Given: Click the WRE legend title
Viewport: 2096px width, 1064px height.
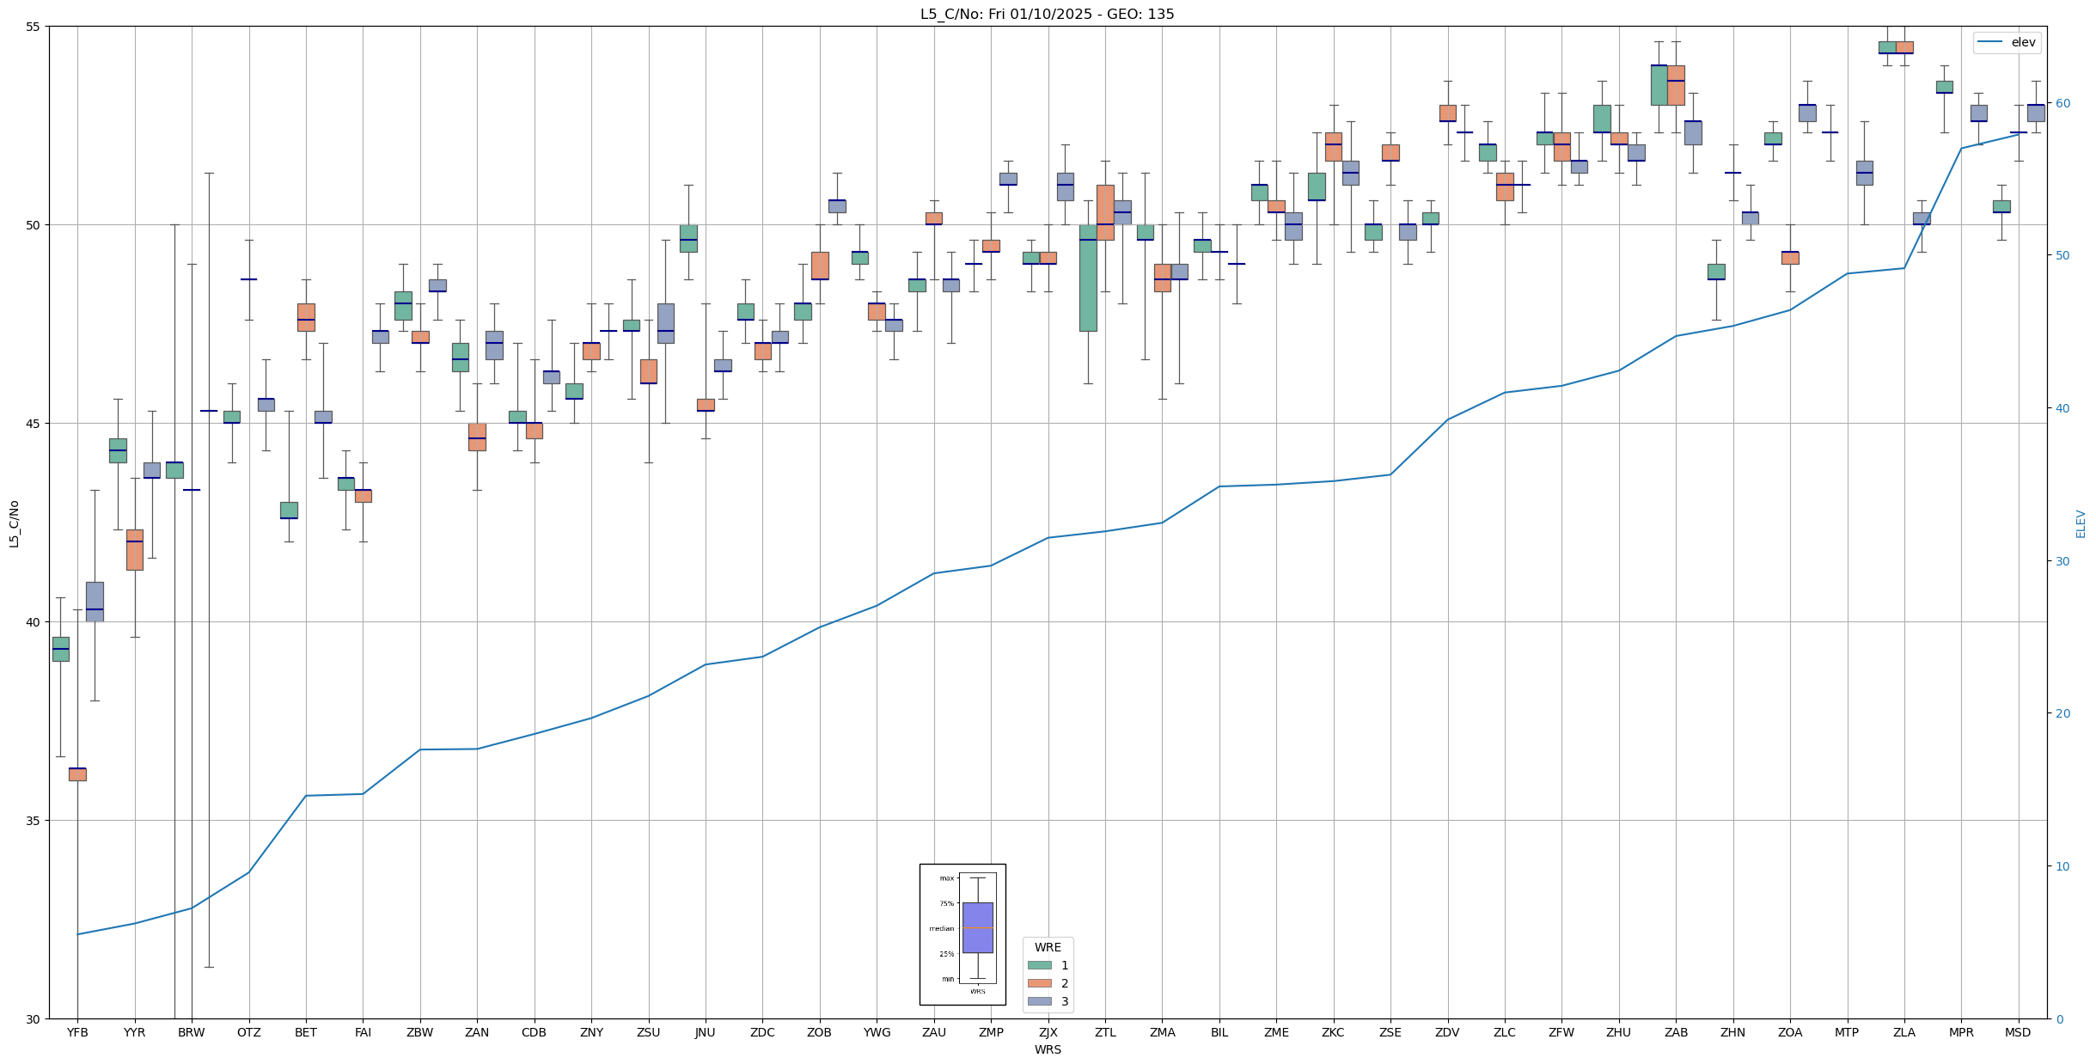Looking at the screenshot, I should click(x=1047, y=947).
